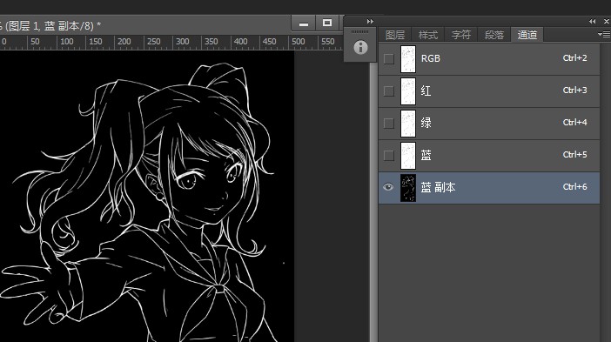Open the Channels panel flyout menu

click(x=603, y=34)
